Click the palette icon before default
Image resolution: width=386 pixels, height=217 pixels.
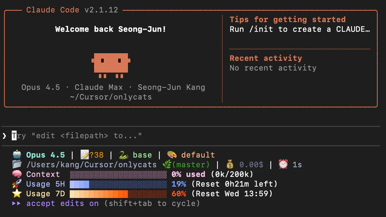[x=172, y=155]
